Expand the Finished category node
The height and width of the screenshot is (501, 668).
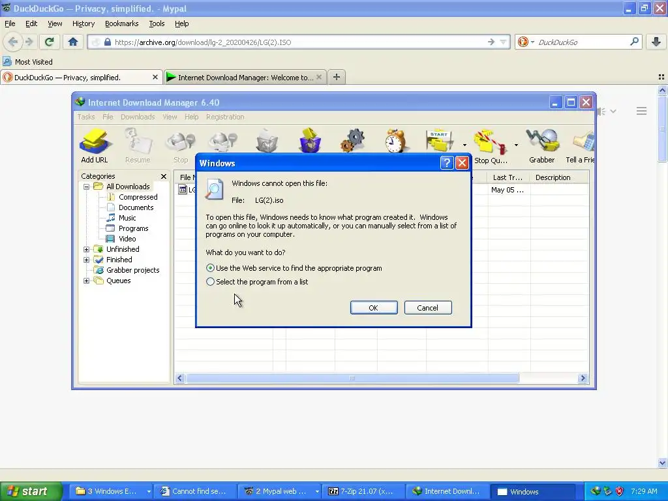pyautogui.click(x=87, y=260)
